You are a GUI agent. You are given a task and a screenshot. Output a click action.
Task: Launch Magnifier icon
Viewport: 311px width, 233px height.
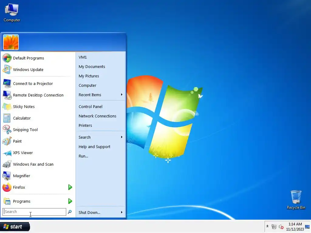click(x=7, y=176)
